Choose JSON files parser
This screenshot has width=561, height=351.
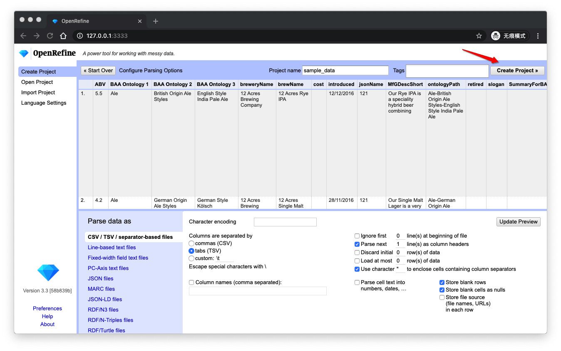coord(101,279)
